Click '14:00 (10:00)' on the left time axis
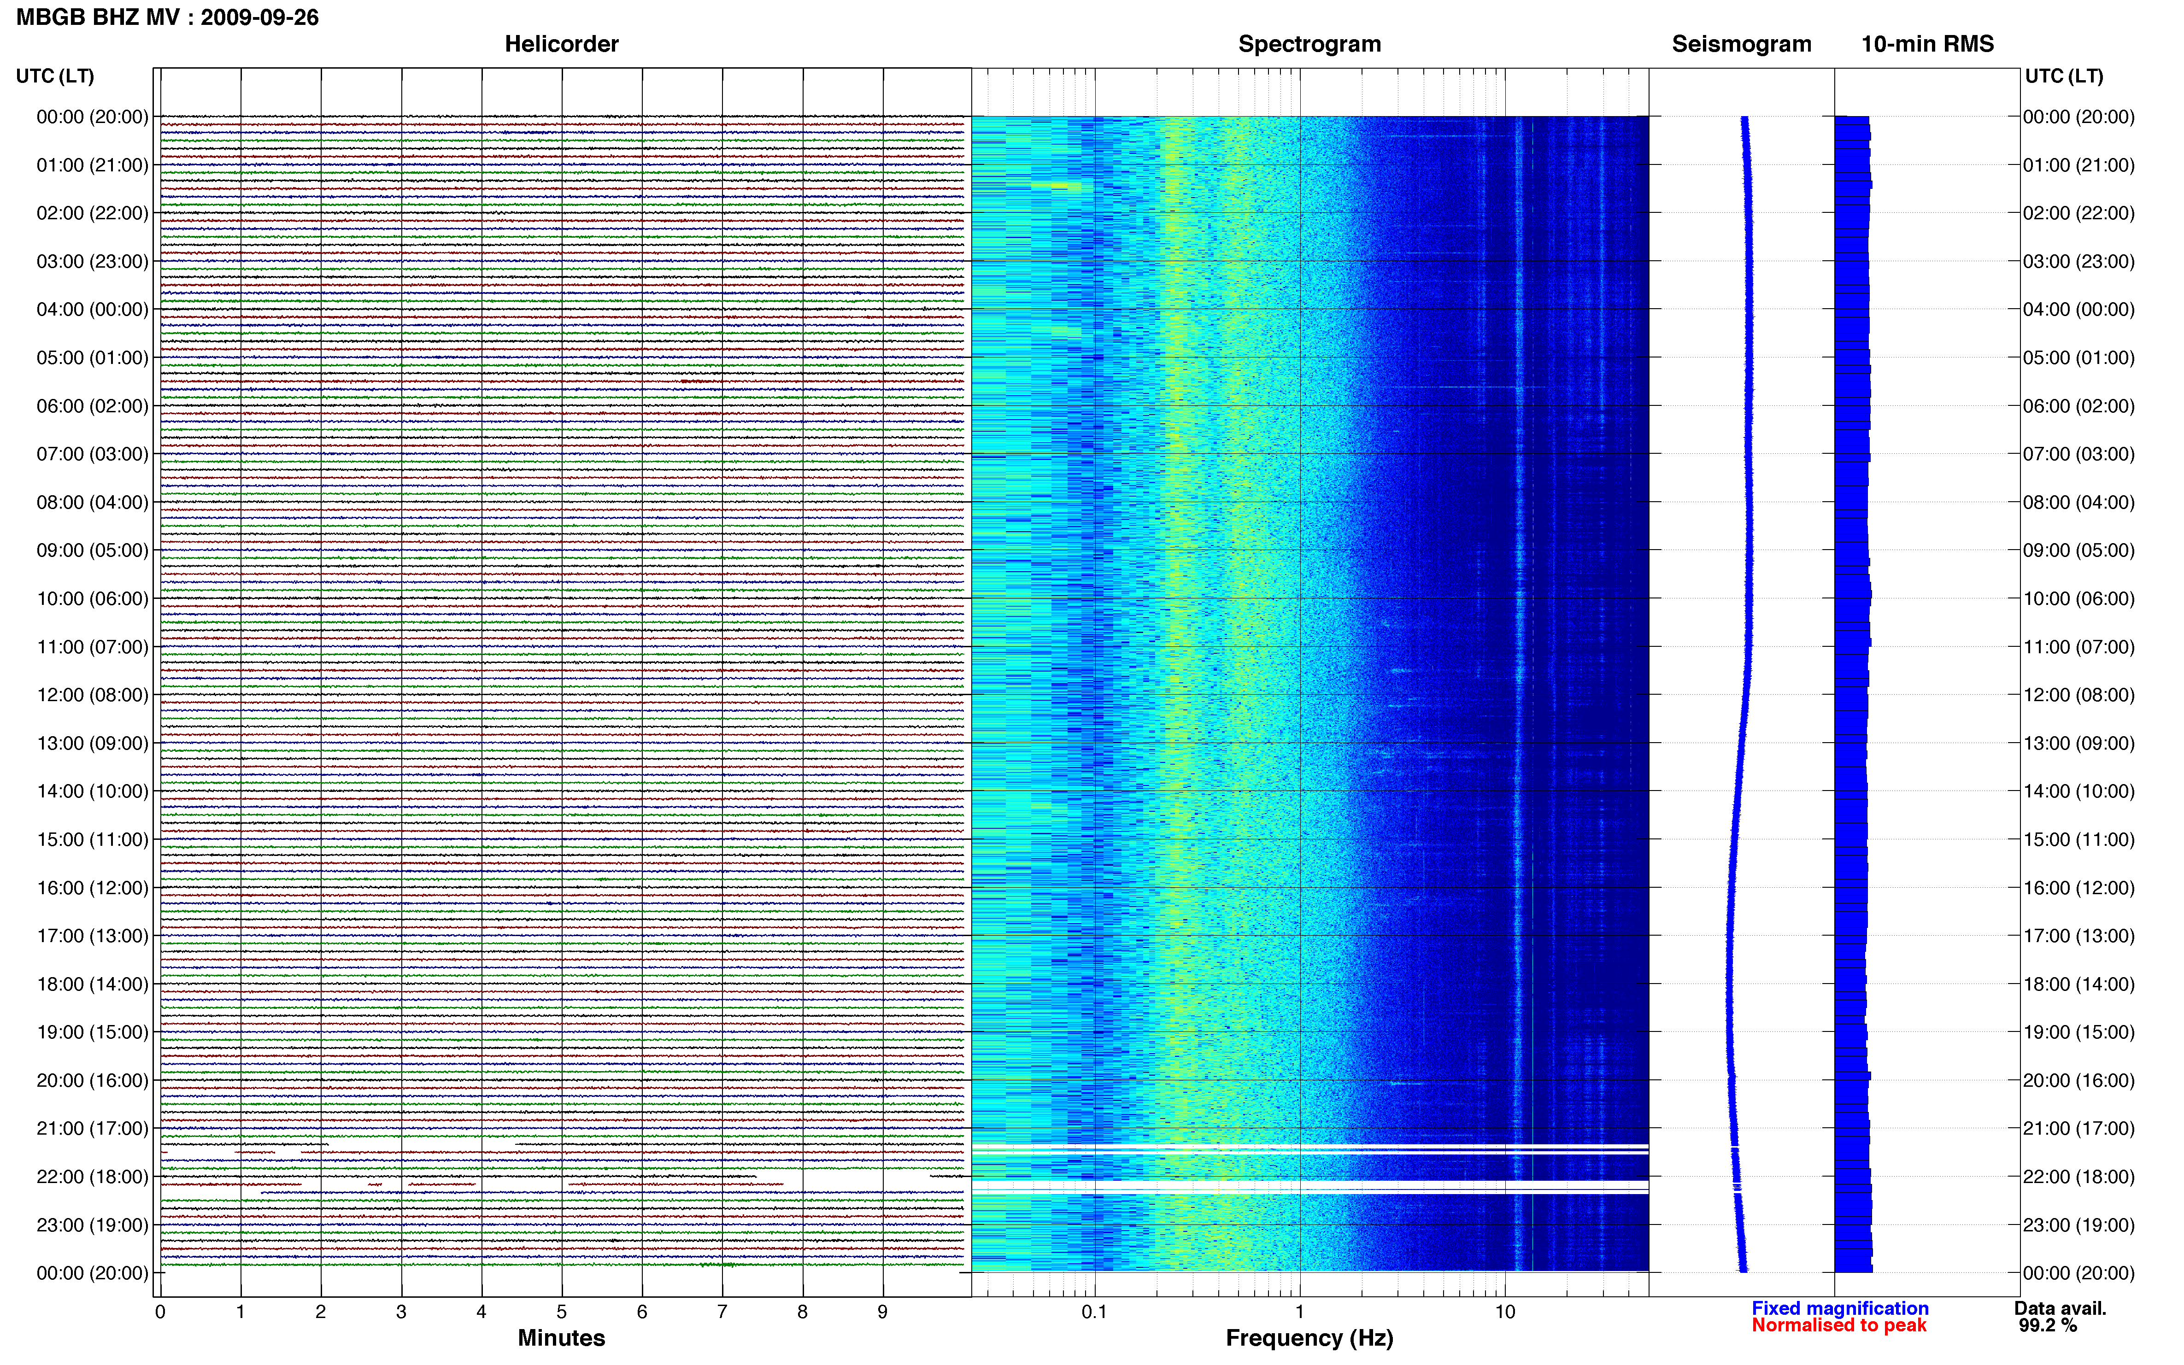 pyautogui.click(x=92, y=792)
